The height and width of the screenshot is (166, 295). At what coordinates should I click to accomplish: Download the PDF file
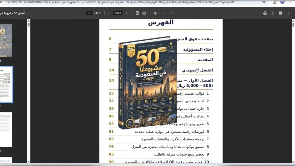point(273,13)
